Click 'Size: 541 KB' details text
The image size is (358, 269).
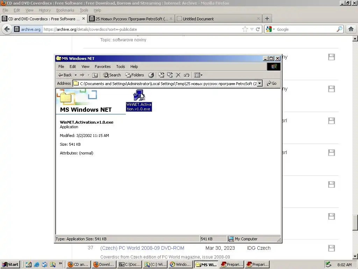pos(70,144)
